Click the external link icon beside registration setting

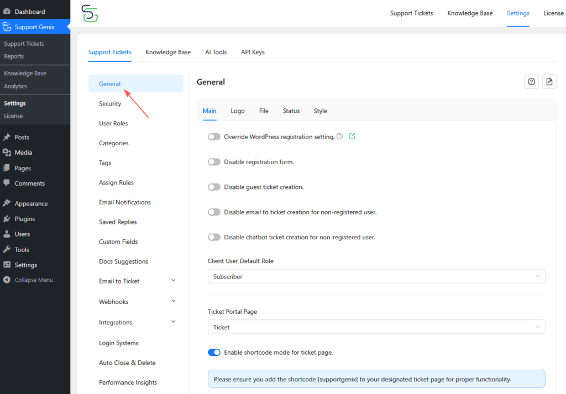click(x=352, y=136)
